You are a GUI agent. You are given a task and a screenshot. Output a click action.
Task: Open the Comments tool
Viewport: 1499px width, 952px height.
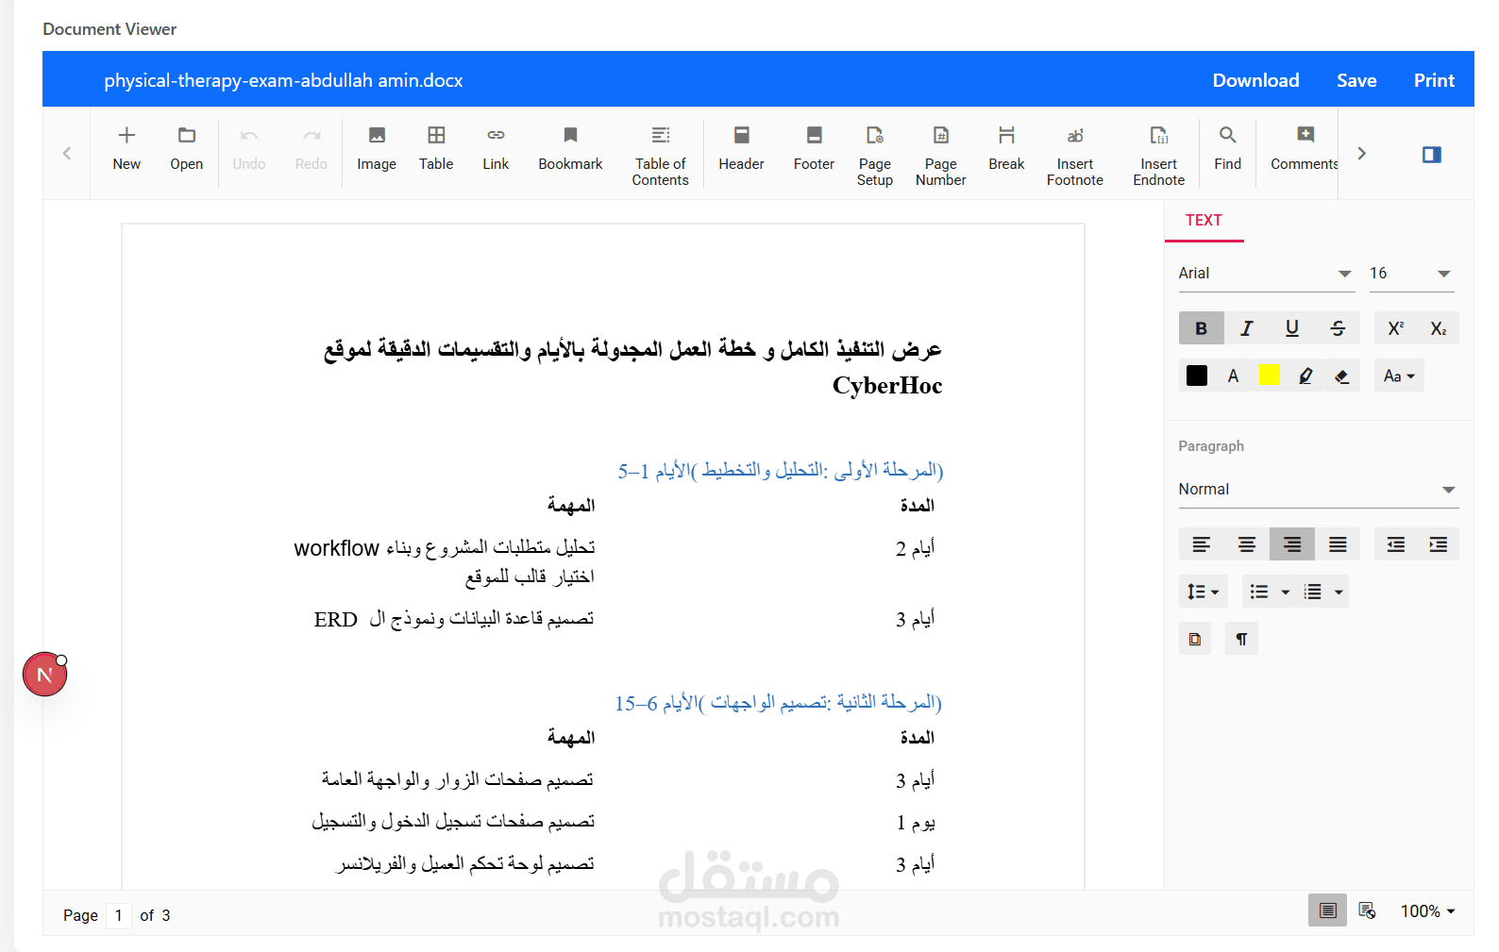tap(1304, 149)
